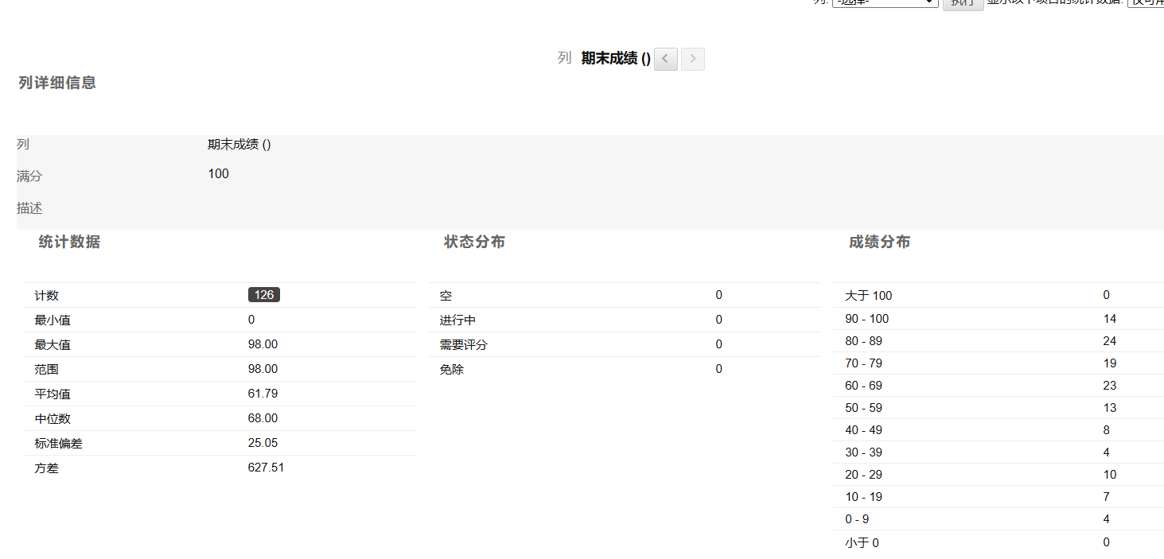Image resolution: width=1164 pixels, height=559 pixels.
Task: Select the 列详细信息 heading
Action: [x=57, y=83]
